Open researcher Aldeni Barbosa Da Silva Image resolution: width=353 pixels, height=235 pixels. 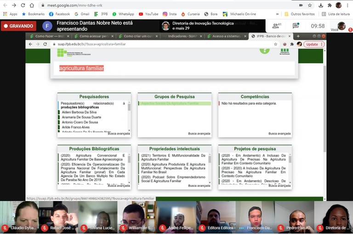79,112
